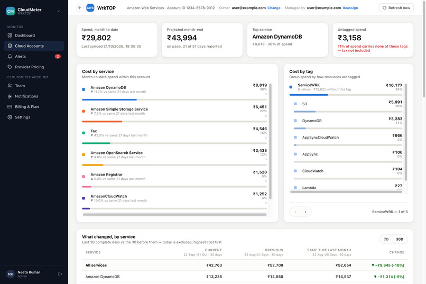Click the CloudMeter CM logo icon
The height and width of the screenshot is (284, 426).
pyautogui.click(x=11, y=11)
